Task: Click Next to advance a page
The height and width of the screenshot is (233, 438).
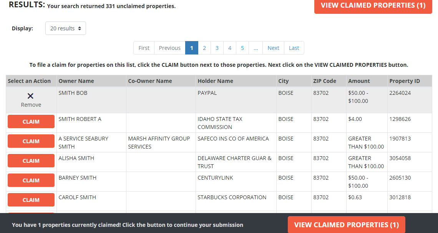Action: (273, 48)
